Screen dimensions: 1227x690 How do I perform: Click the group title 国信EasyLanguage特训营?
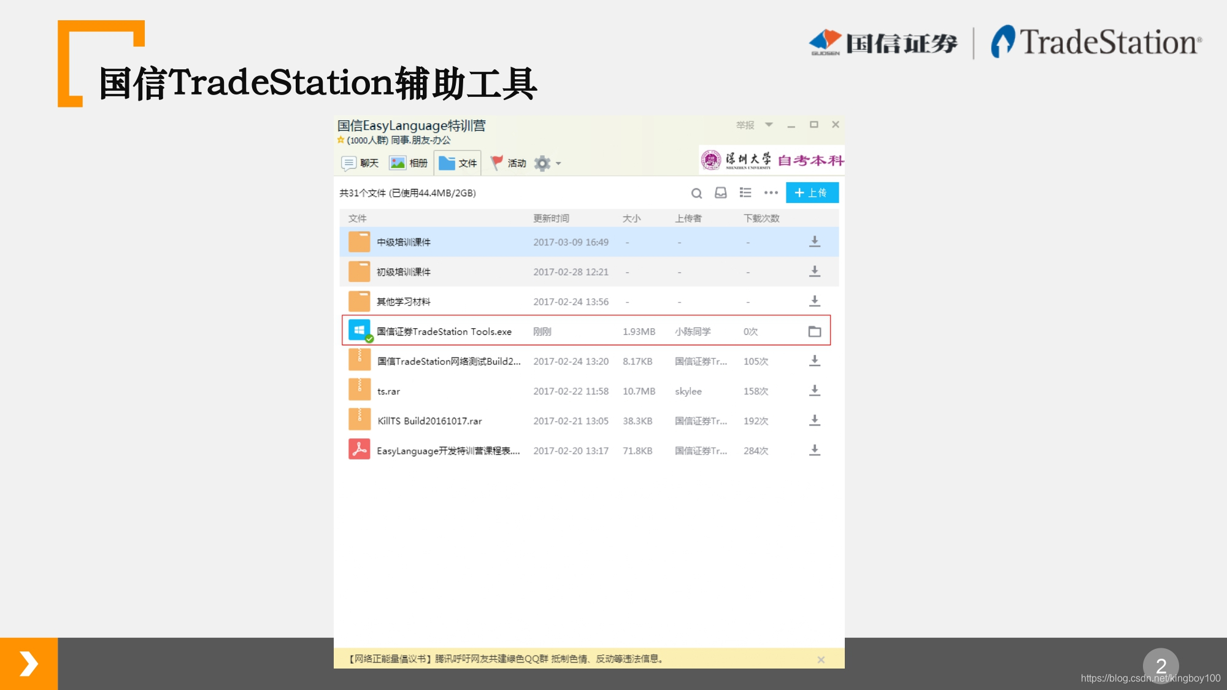pos(411,126)
